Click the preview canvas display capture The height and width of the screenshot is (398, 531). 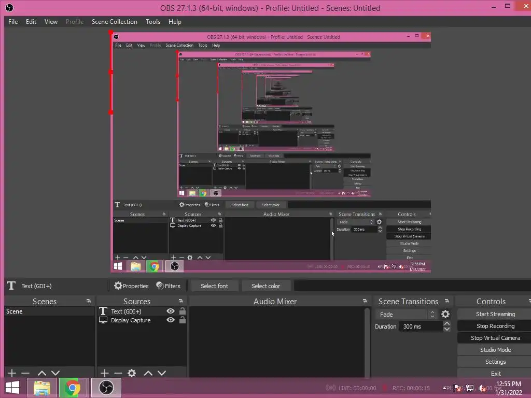pyautogui.click(x=271, y=152)
